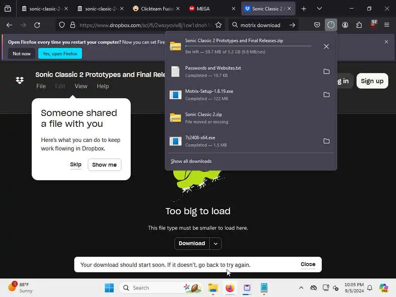Viewport: 396px width, 297px height.
Task: Click the Motrix-Setup exe file icon
Action: coord(175,95)
